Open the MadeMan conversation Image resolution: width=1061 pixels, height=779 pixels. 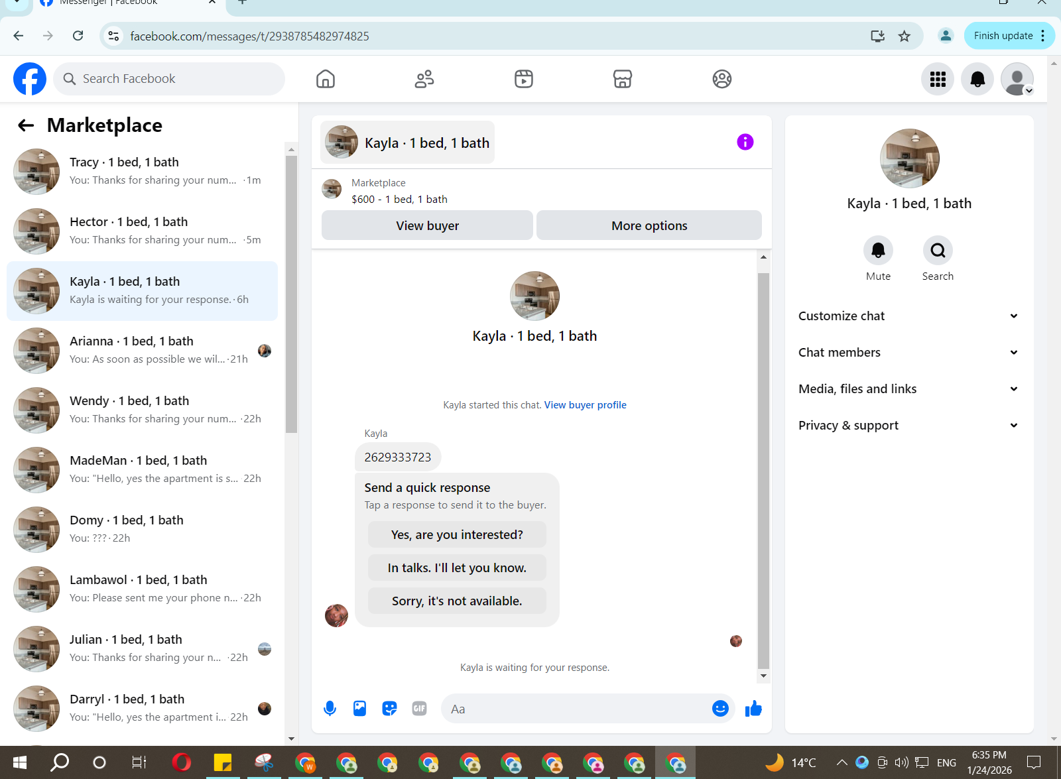pos(142,470)
